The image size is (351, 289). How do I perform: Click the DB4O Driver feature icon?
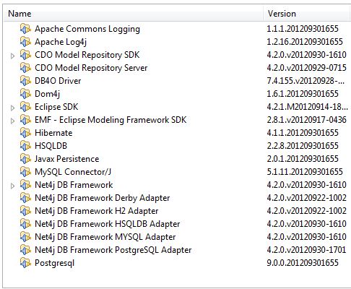click(25, 81)
